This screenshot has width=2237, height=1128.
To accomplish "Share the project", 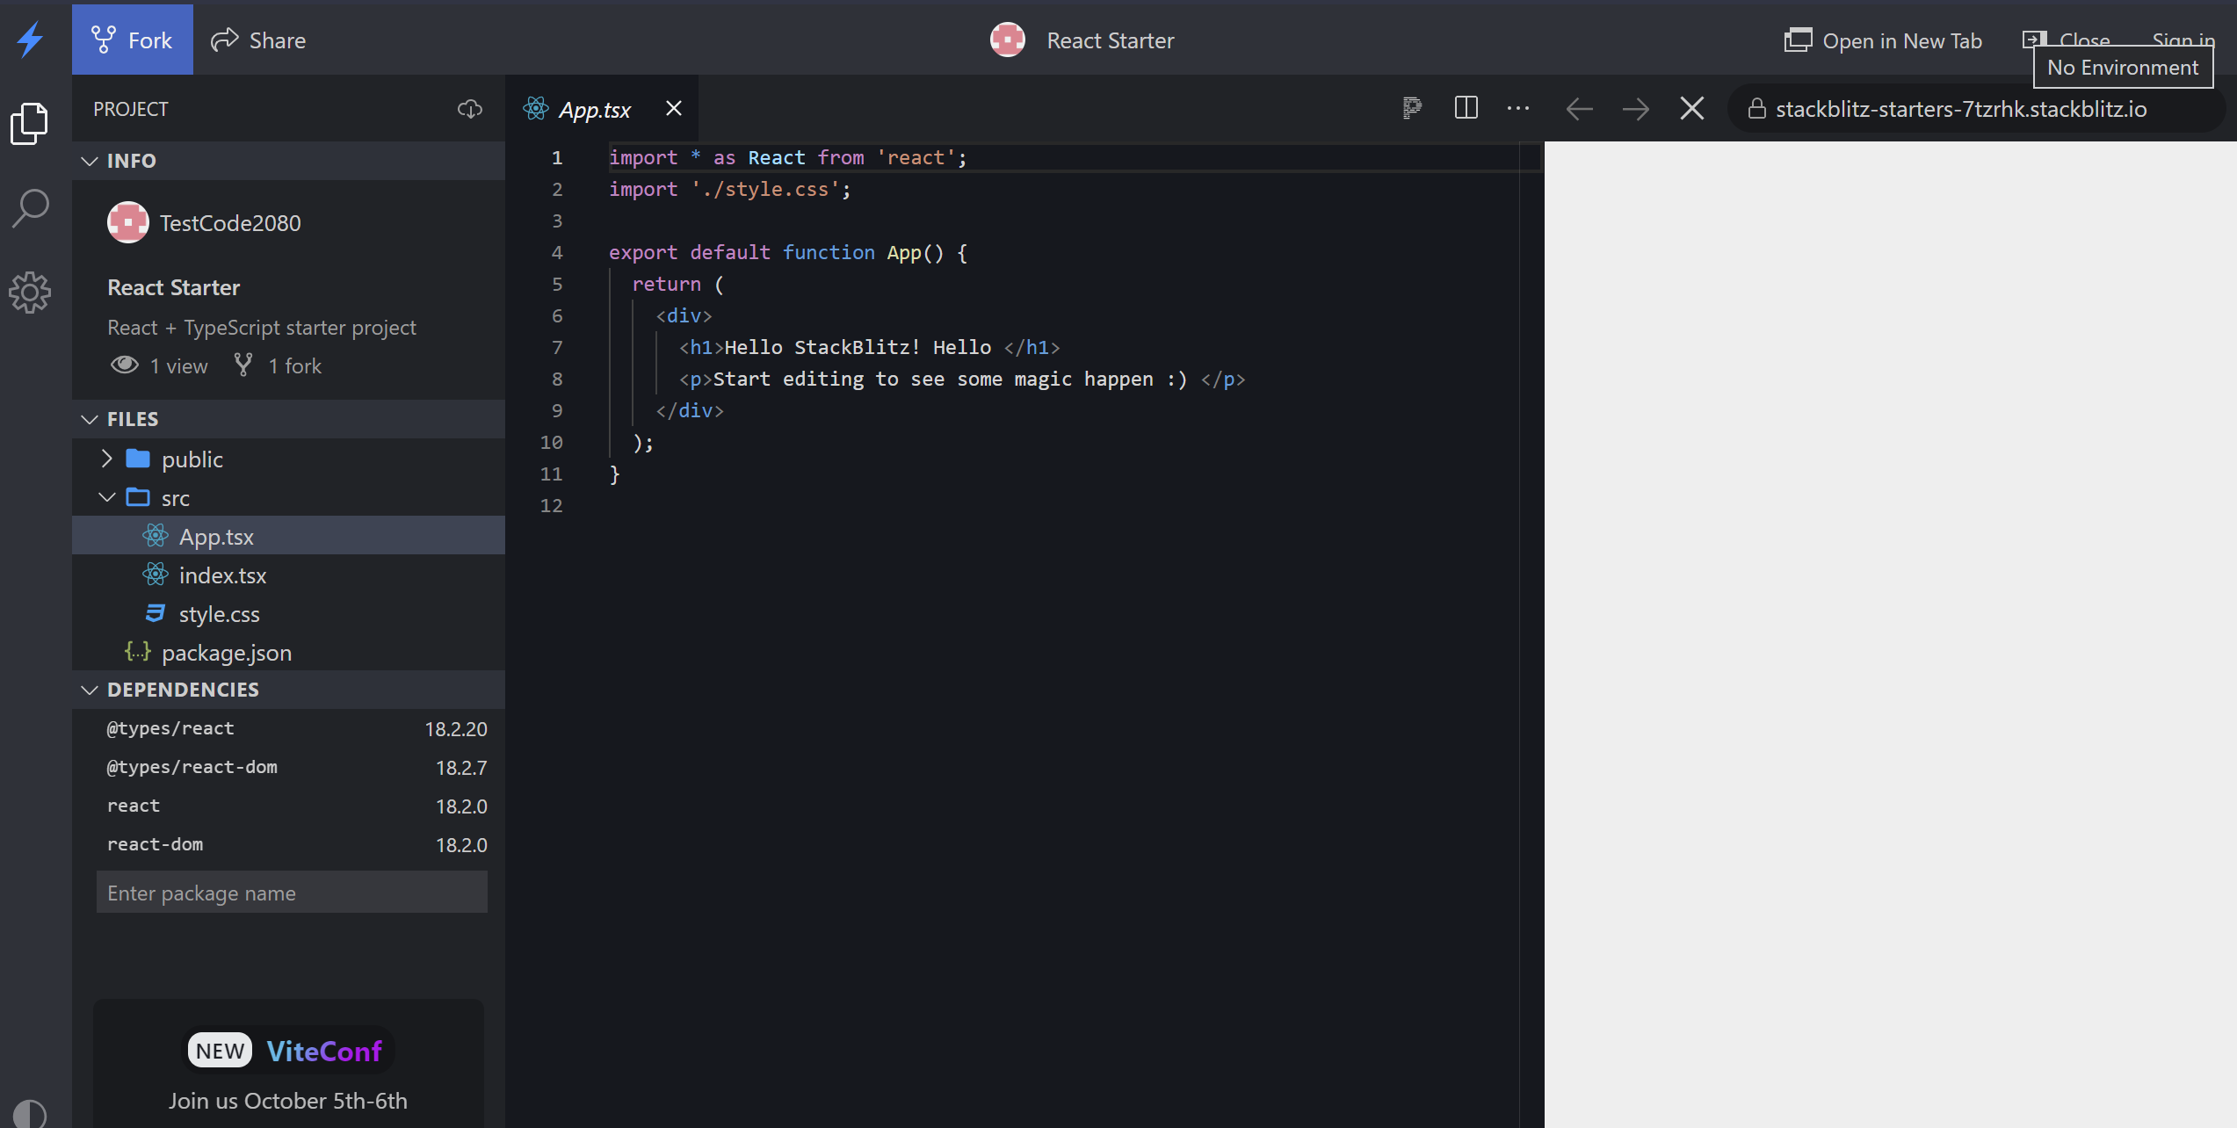I will 258,40.
